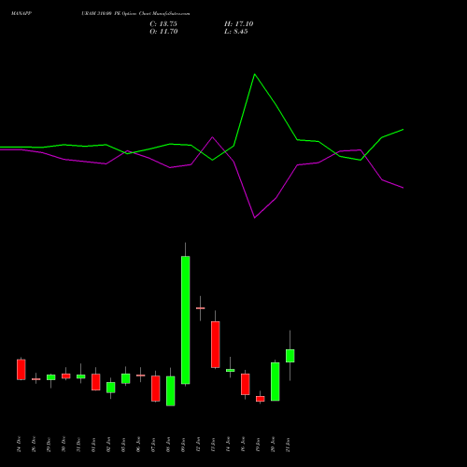Click the '31 Dec' date label
The image size is (467, 467).
78,445
